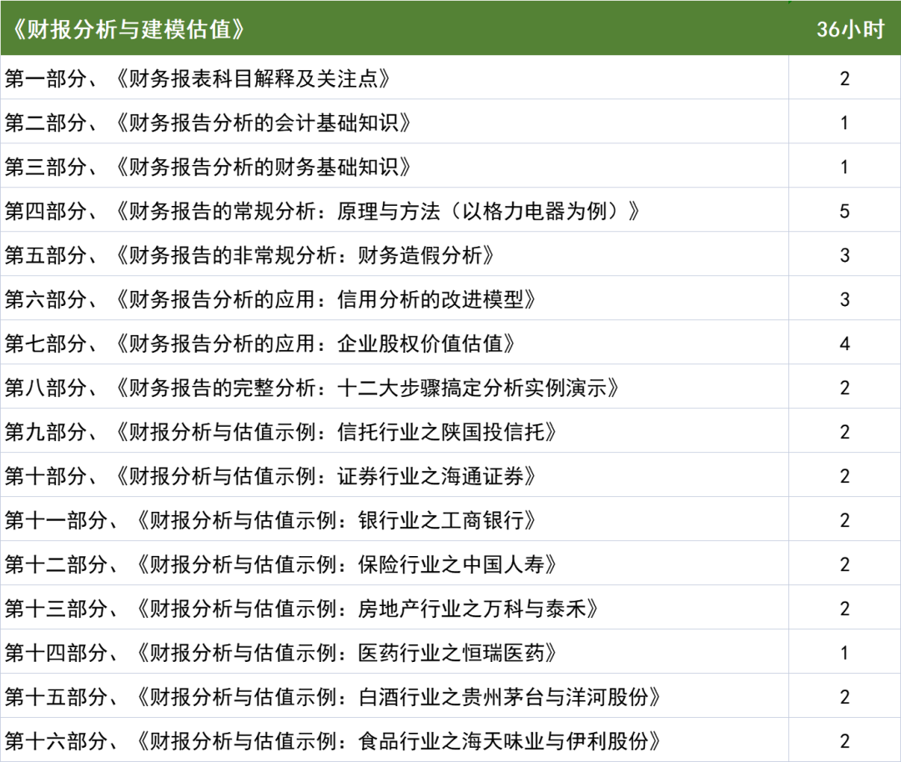The height and width of the screenshot is (762, 901).
Task: Select the hours cell 2 for 第十二部分
Action: coord(844,564)
